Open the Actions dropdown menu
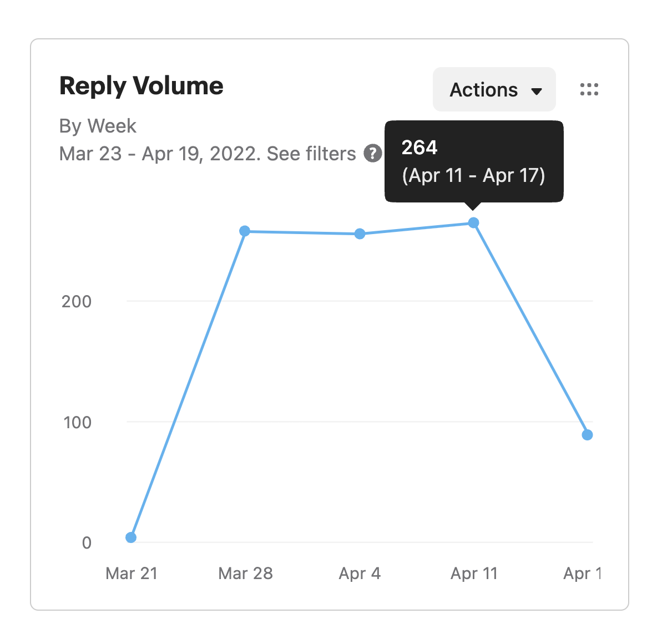 (x=494, y=90)
